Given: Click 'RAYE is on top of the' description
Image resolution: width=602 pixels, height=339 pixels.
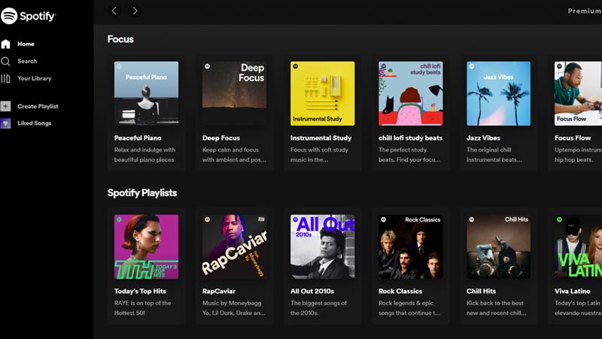Looking at the screenshot, I should [x=142, y=304].
